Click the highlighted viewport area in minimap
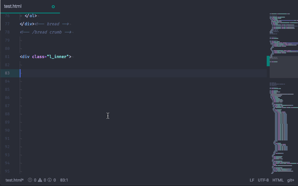The image size is (298, 186). (x=284, y=67)
